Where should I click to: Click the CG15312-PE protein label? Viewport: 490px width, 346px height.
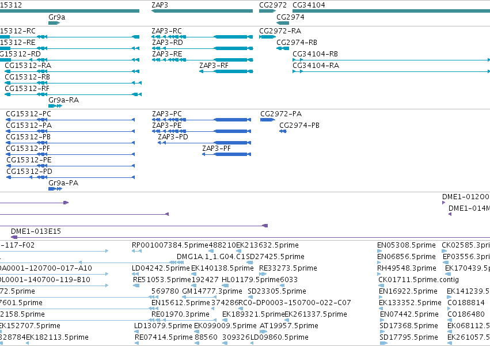click(29, 161)
